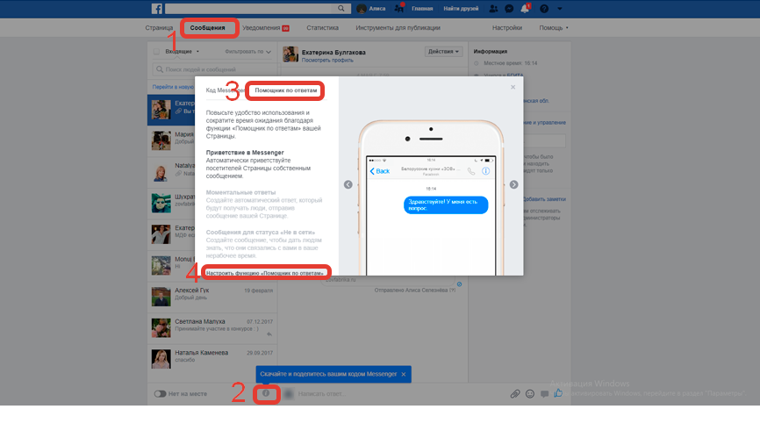Open the Статистика tab
Image resolution: width=760 pixels, height=438 pixels.
[322, 28]
